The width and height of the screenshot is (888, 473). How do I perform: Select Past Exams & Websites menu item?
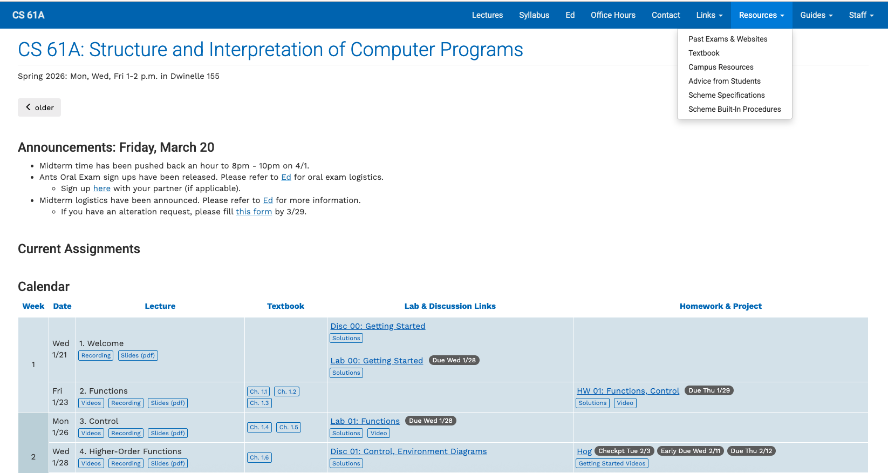pos(727,39)
